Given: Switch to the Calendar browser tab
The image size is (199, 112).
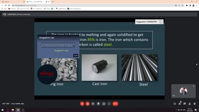Looking at the screenshot, I should (x=13, y=2).
